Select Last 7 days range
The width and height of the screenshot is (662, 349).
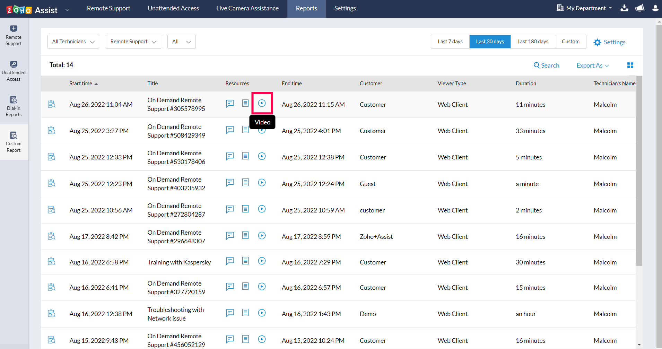coord(450,42)
